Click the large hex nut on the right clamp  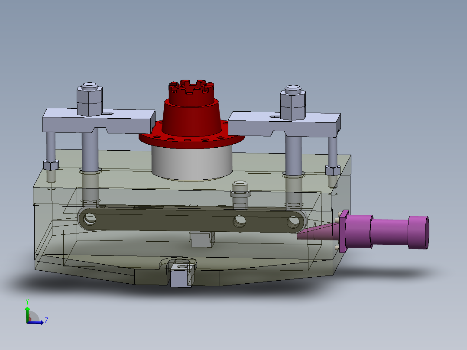point(293,104)
